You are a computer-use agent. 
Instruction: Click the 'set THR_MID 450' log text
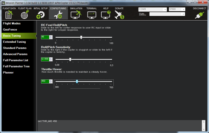point(47,121)
